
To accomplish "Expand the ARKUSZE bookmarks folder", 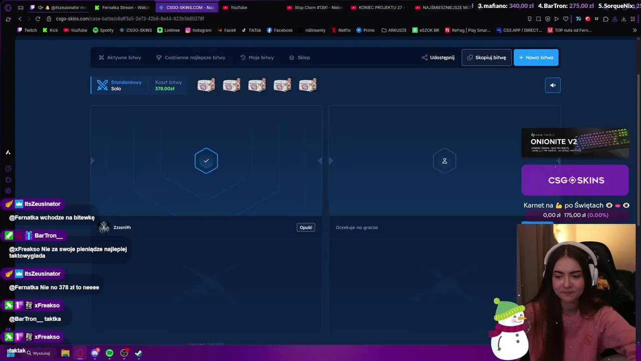I will pyautogui.click(x=394, y=30).
